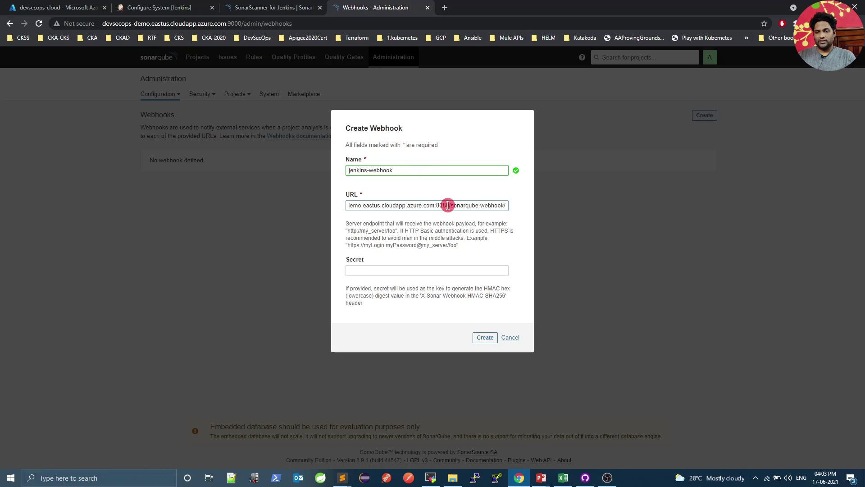Open the help question mark icon
This screenshot has width=865, height=487.
[582, 57]
